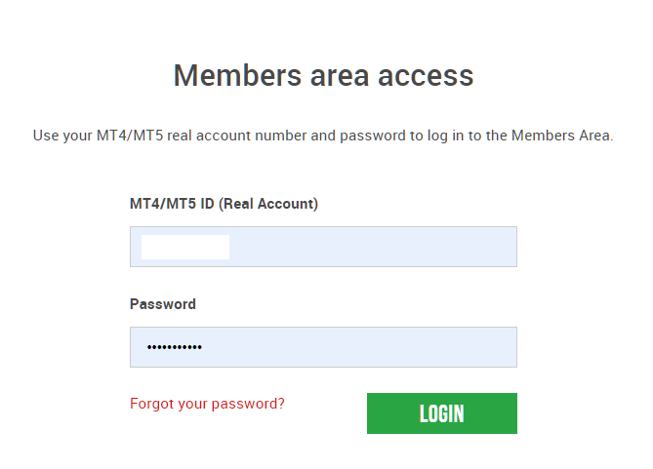This screenshot has height=469, width=653.
Task: Click the white redacted account number box
Action: [x=185, y=247]
